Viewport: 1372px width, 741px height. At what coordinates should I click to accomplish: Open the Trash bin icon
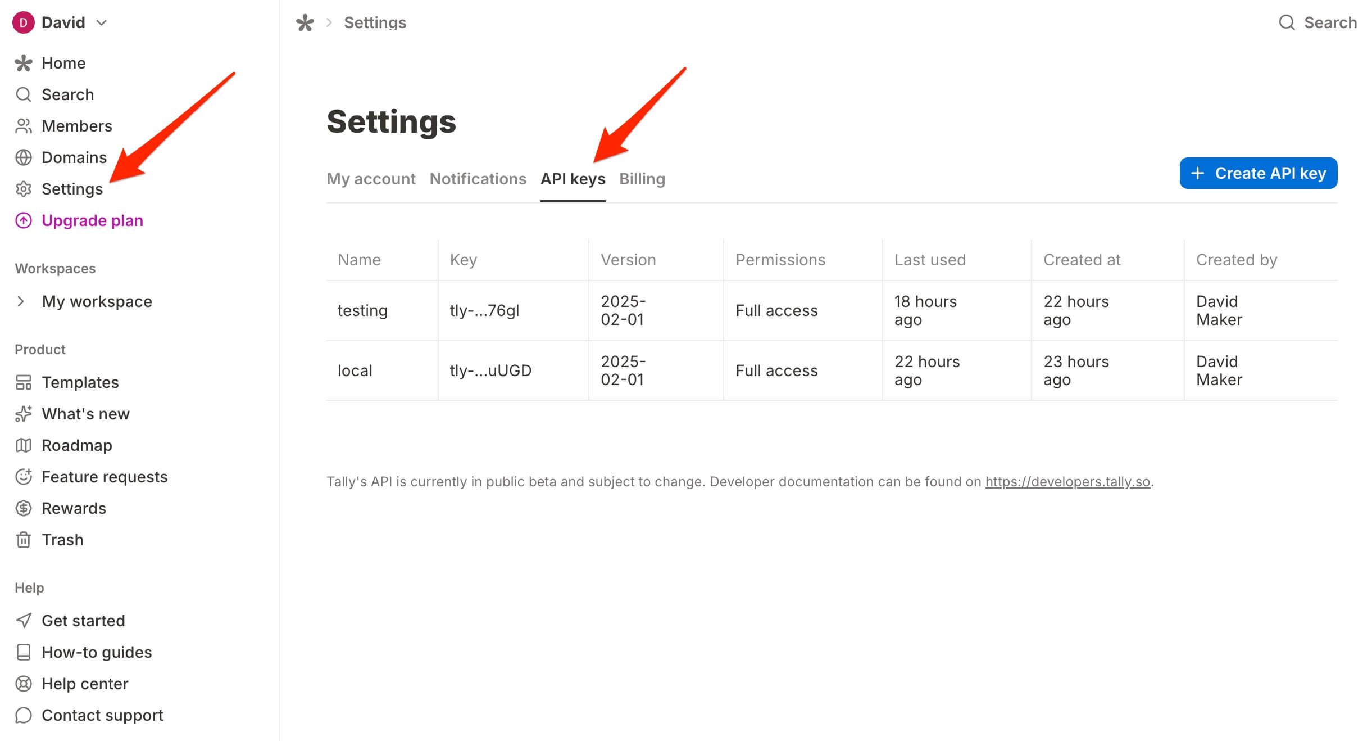(23, 540)
